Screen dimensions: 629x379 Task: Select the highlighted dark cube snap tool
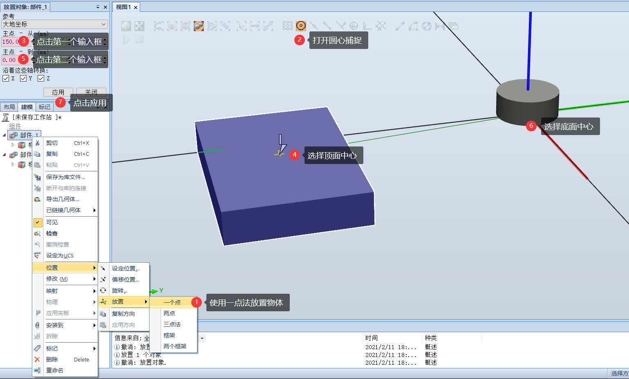click(199, 25)
